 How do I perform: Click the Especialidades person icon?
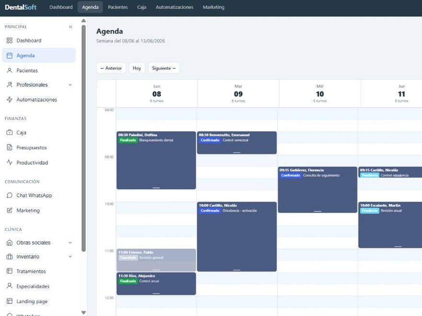pos(10,286)
